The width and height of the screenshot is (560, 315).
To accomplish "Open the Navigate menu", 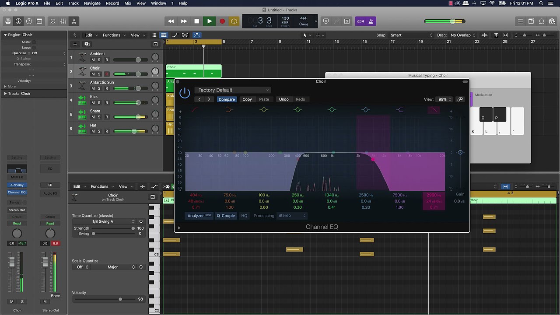I will [x=92, y=3].
